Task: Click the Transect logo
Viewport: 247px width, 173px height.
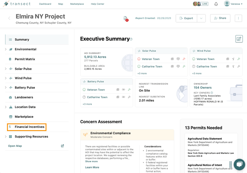Action: tap(17, 4)
